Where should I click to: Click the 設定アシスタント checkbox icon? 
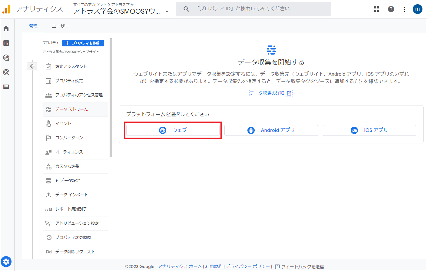click(x=48, y=66)
